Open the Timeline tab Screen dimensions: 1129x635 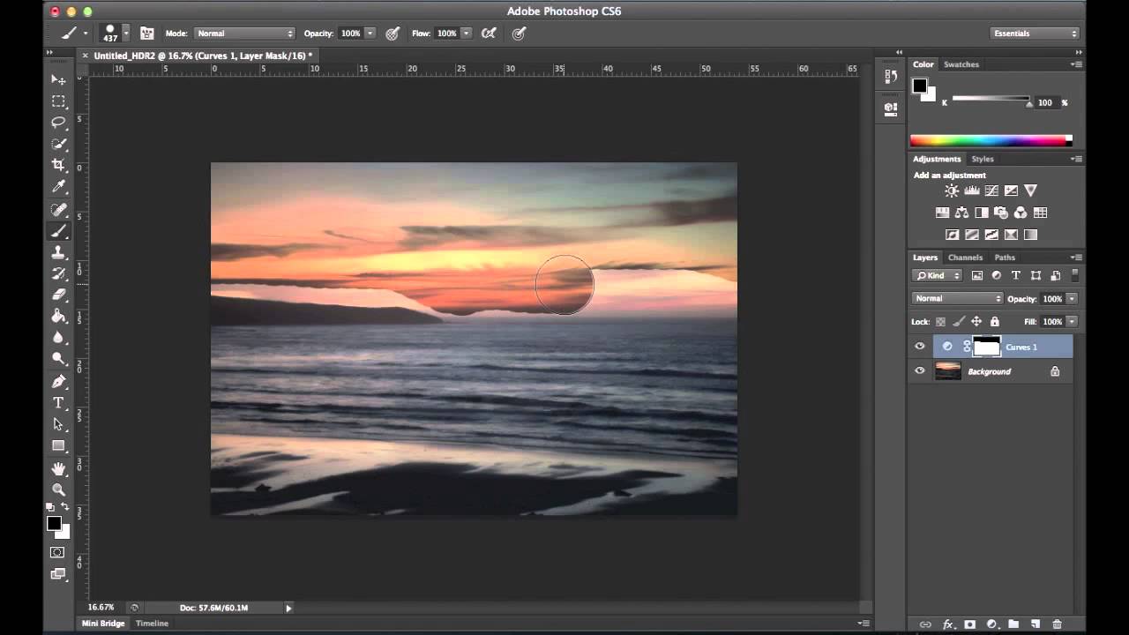coord(152,624)
